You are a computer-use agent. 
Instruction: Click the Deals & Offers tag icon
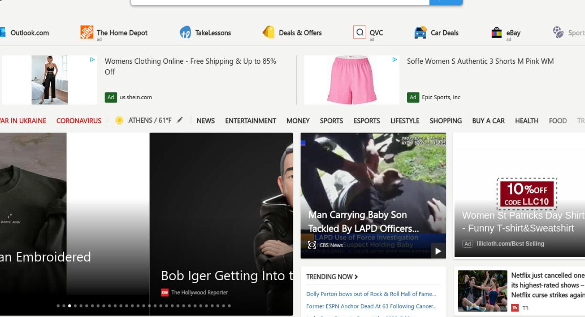(269, 32)
